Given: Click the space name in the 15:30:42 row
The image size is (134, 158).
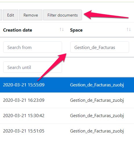Looking at the screenshot, I should (97, 116).
